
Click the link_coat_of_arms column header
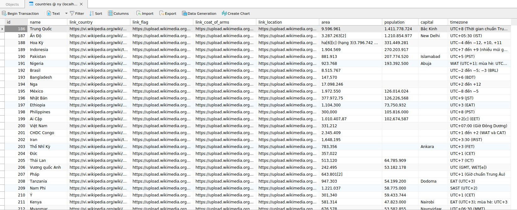tap(224, 22)
